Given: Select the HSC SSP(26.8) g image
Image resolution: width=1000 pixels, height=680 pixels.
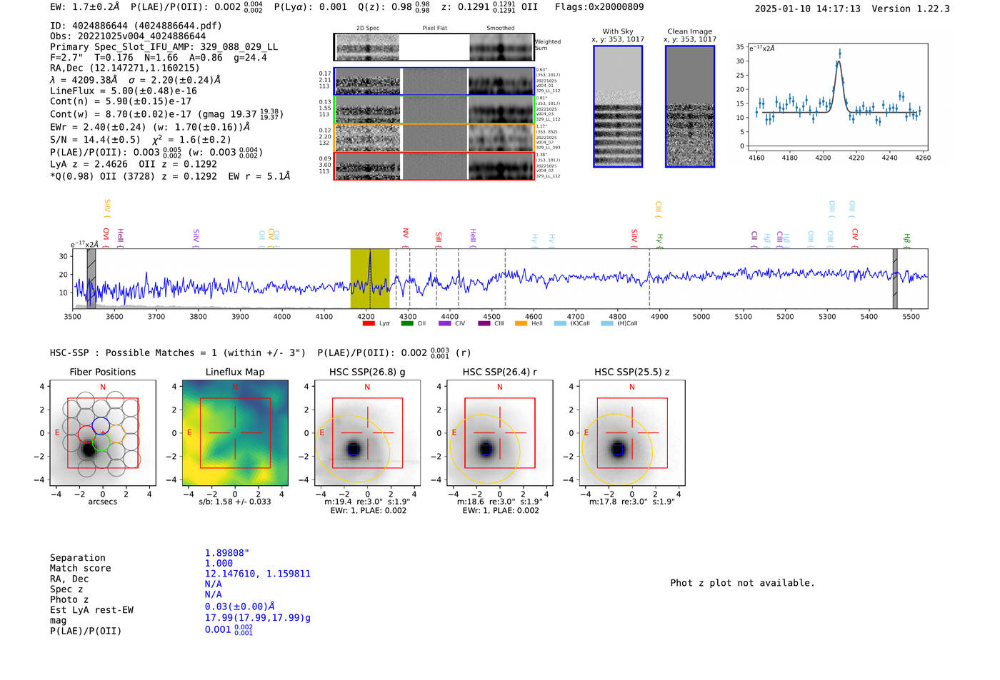Looking at the screenshot, I should (x=367, y=433).
